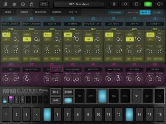Switch to the UTILITY tab
Viewport: 166px width, 124px height.
click(73, 12)
